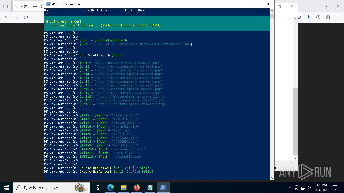The height and width of the screenshot is (193, 344).
Task: Open the Firefox hamburger application menu
Action: 338,17
